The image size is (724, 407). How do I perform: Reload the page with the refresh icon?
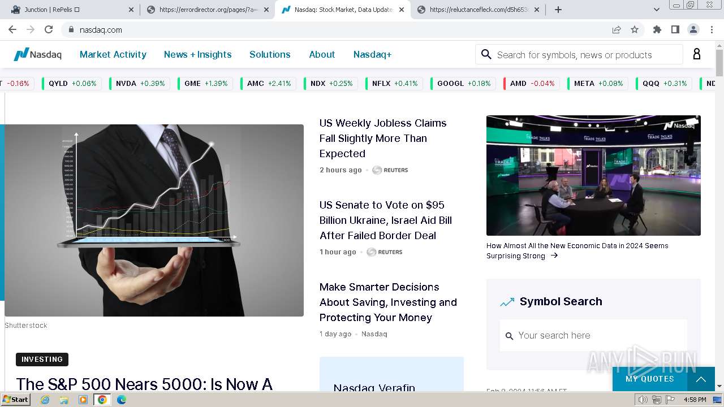point(49,29)
